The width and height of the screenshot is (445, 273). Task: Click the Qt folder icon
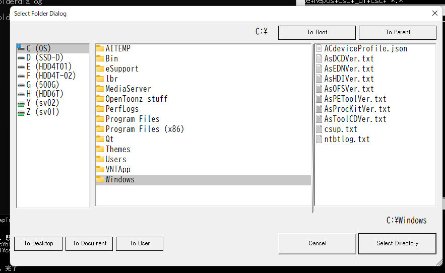pos(100,139)
